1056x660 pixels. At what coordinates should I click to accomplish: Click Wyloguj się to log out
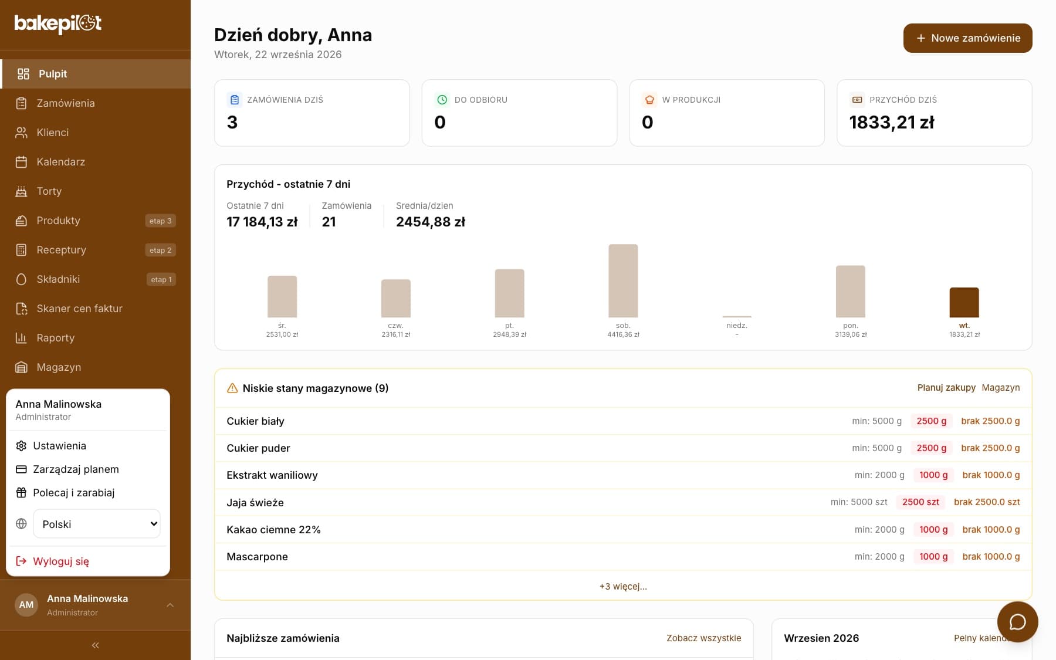(88, 561)
